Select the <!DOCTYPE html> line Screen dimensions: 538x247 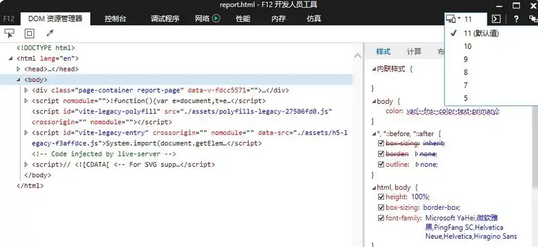[x=45, y=48]
